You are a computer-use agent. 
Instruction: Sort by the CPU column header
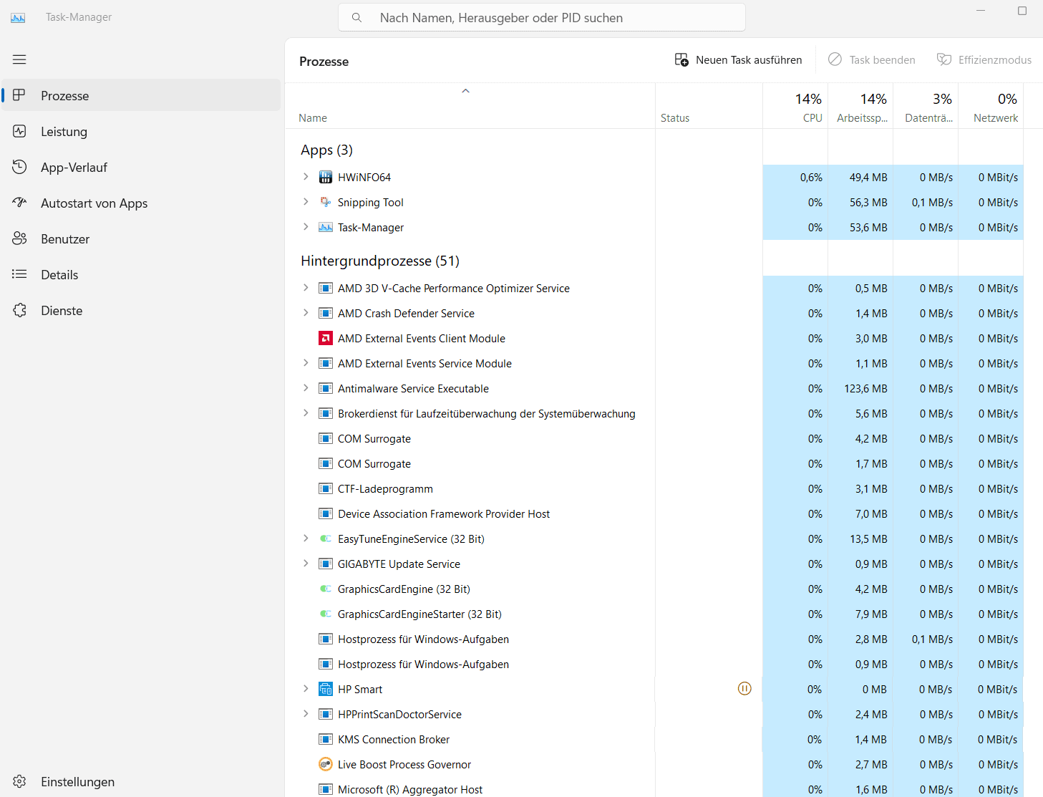pyautogui.click(x=795, y=106)
